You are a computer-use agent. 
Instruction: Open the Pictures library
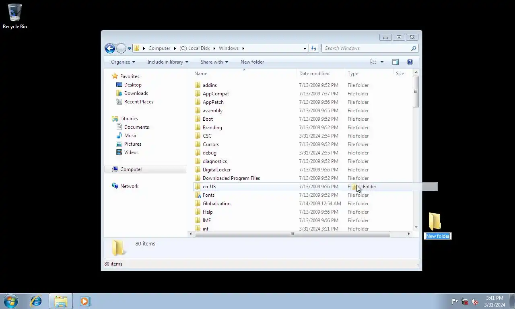coord(133,144)
